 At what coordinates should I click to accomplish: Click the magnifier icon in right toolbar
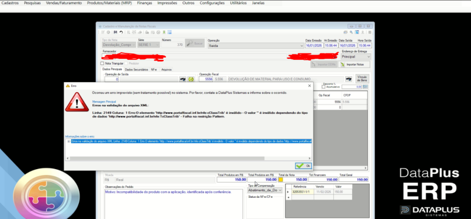click(x=351, y=32)
